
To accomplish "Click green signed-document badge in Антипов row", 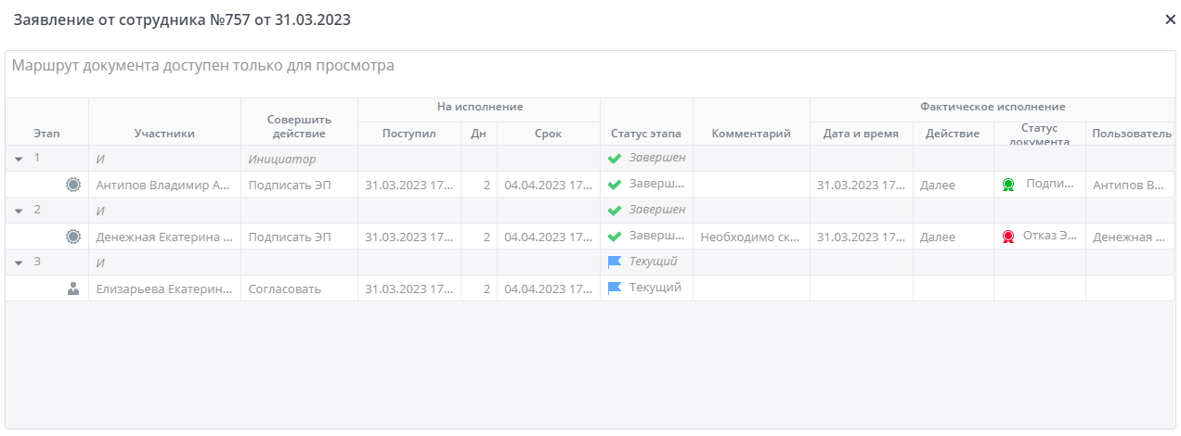I will (1008, 185).
